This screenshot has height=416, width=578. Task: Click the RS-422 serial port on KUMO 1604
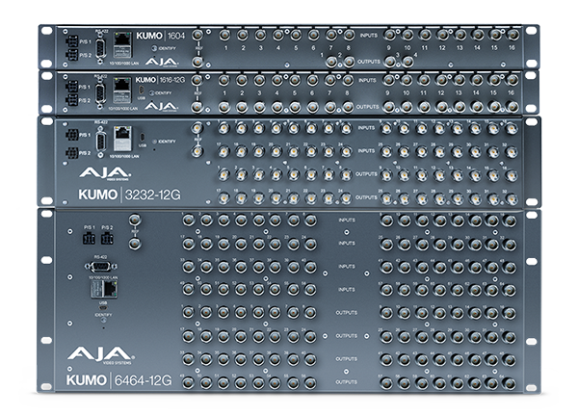pyautogui.click(x=100, y=48)
